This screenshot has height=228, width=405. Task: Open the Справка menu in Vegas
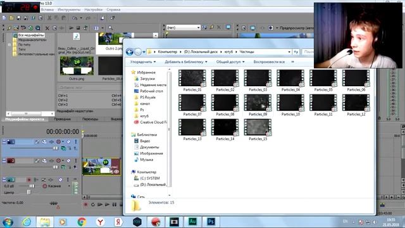(113, 9)
